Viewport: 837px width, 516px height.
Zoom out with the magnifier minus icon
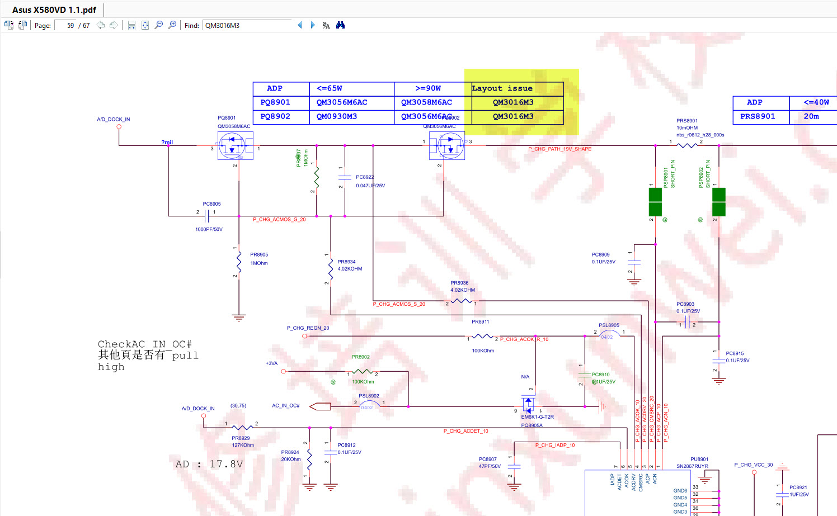click(159, 25)
